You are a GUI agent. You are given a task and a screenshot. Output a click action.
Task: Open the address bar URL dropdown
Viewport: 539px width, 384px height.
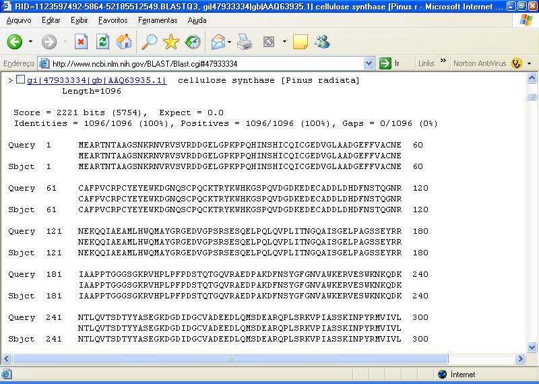click(x=369, y=63)
